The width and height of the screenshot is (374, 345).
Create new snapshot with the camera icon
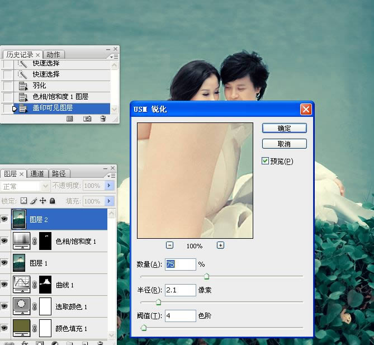pos(87,119)
